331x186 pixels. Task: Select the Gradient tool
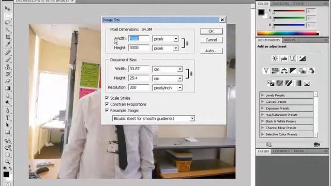pos(8,88)
